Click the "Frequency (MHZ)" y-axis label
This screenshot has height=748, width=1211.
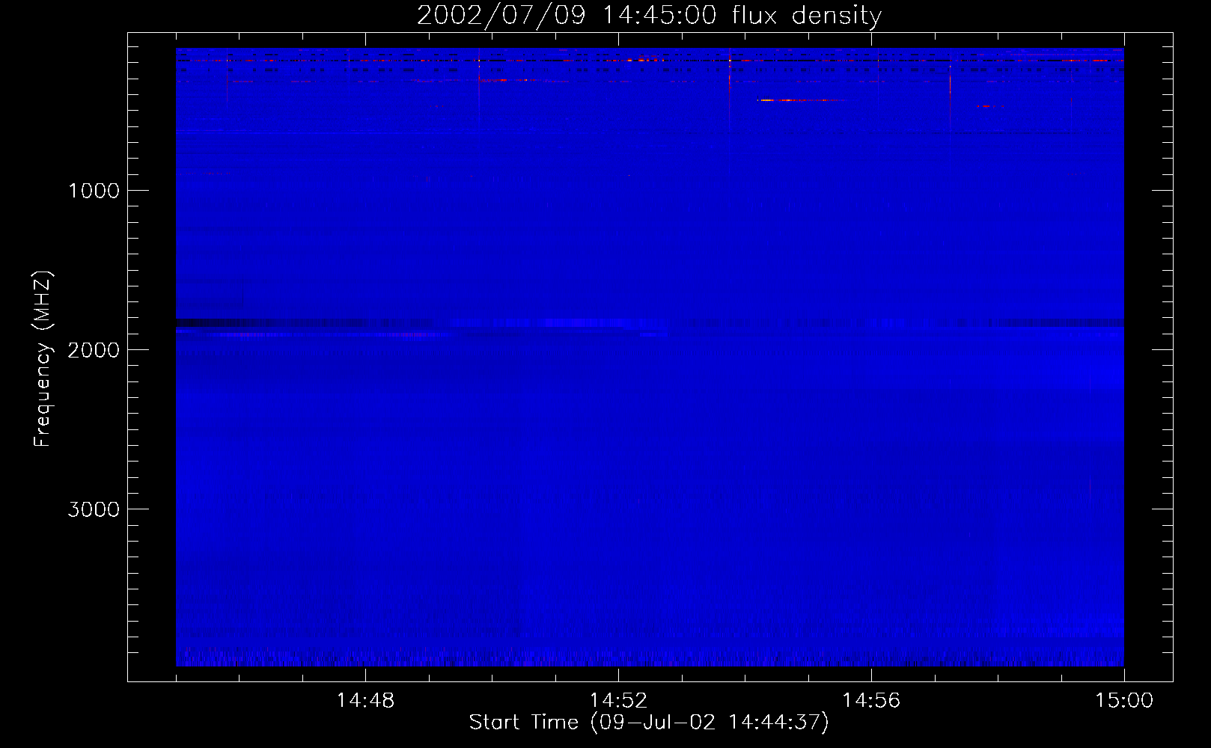43,359
